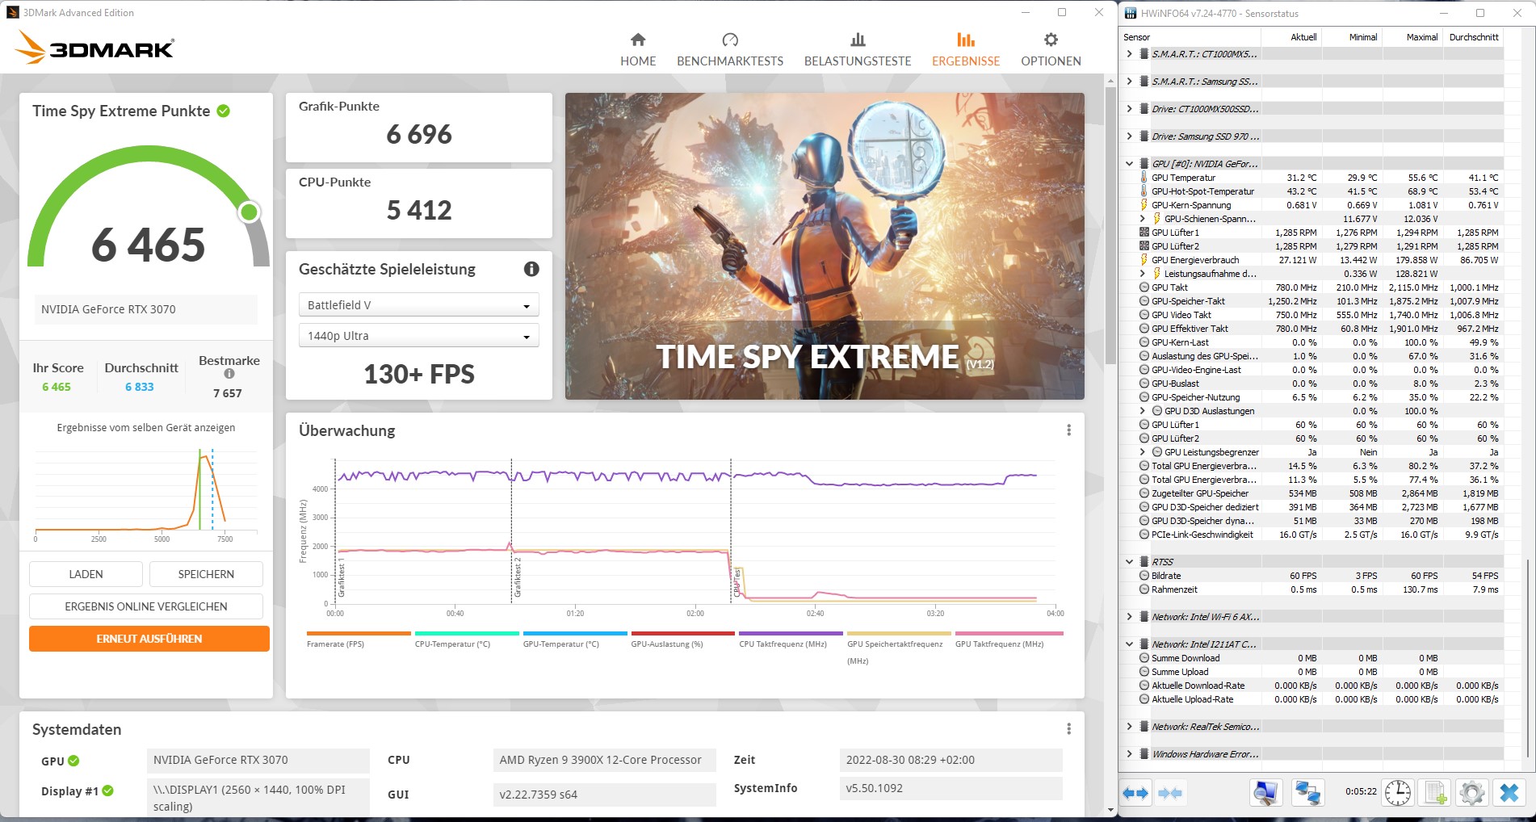Click the GPU Lüfter1 RPM fan icon

[x=1144, y=233]
